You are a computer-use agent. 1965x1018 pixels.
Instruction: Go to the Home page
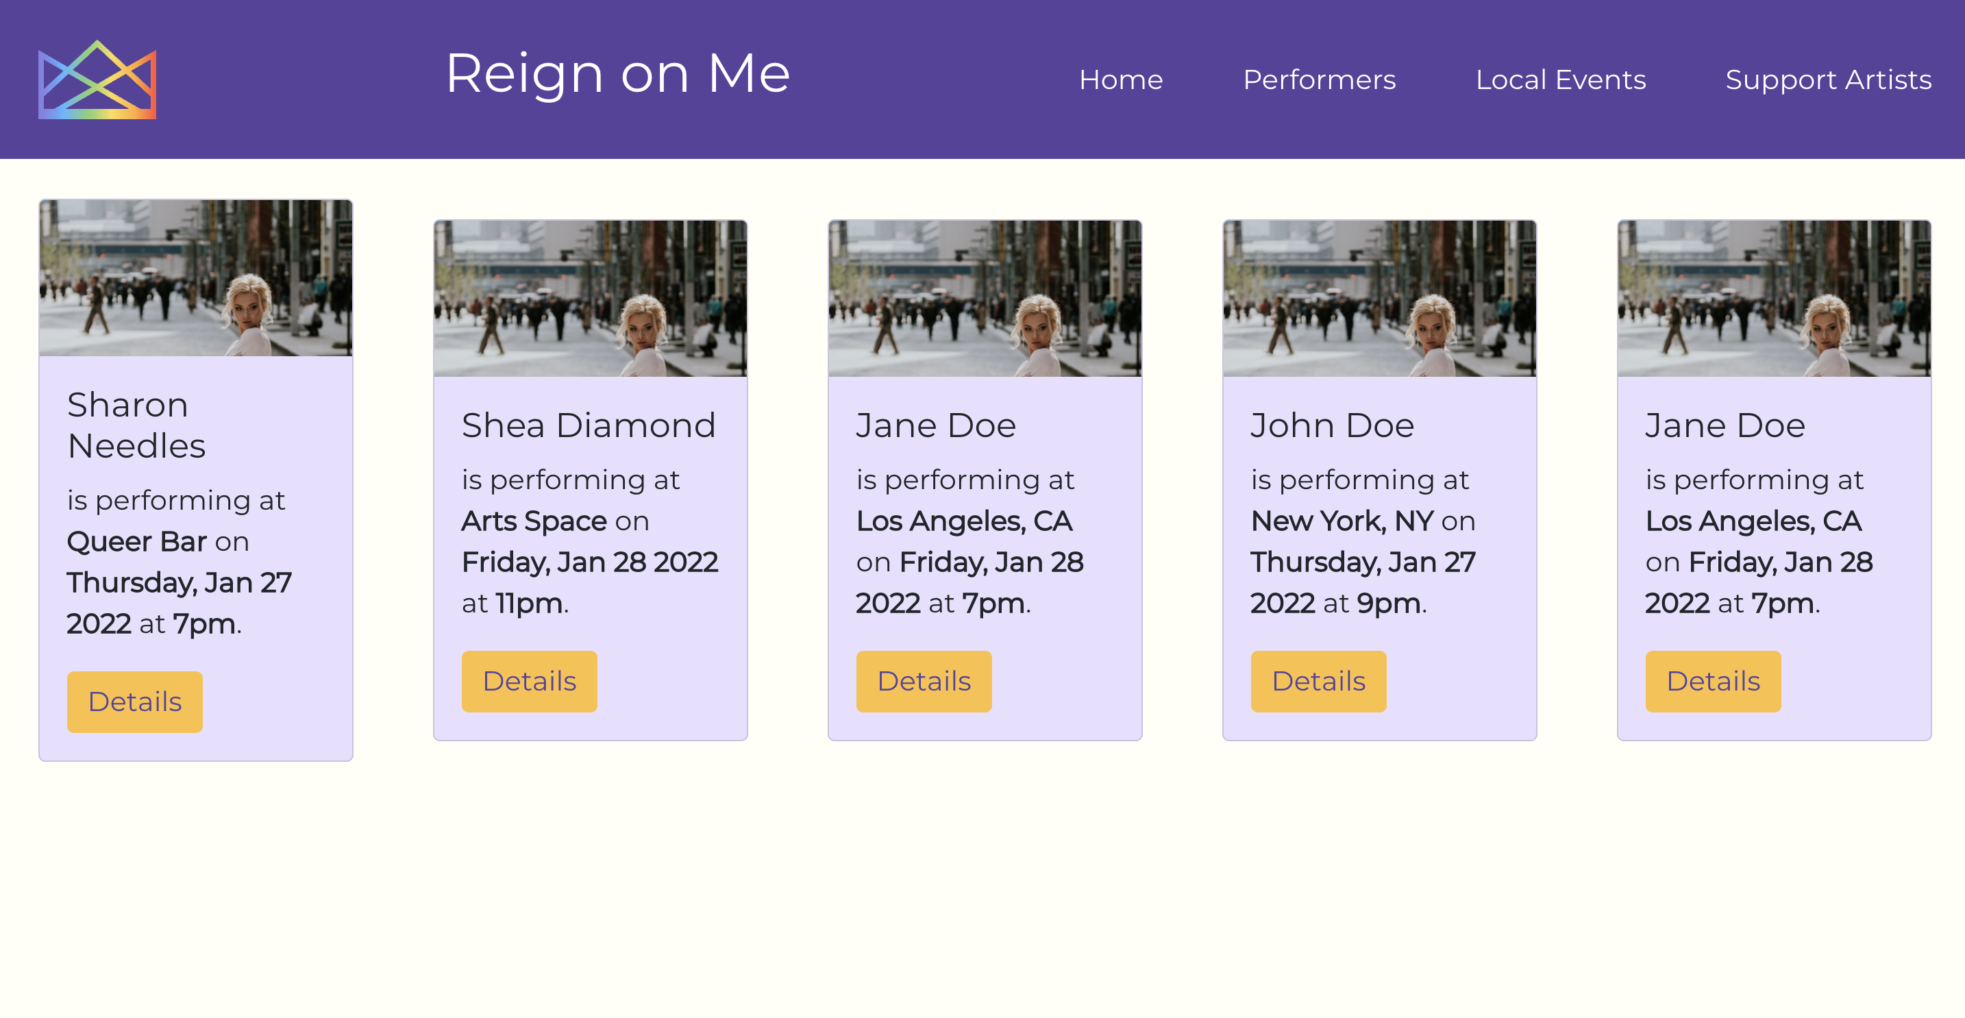click(1120, 79)
